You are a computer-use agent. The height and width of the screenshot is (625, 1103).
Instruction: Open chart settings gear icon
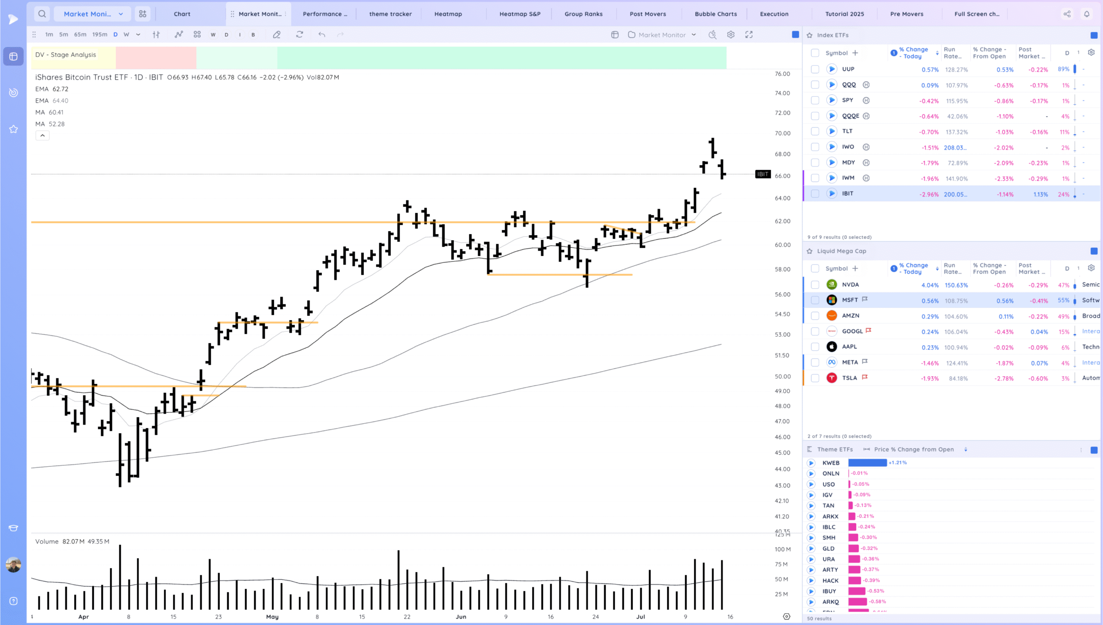coord(731,34)
